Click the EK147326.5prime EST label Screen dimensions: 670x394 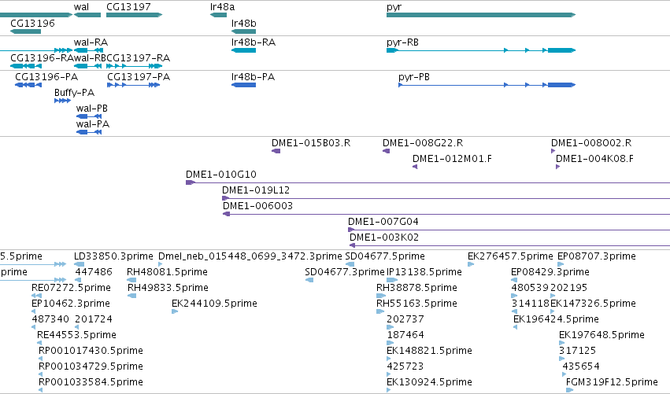tap(593, 304)
